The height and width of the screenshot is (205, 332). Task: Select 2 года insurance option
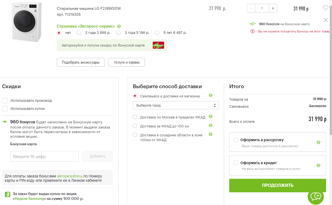point(79,33)
